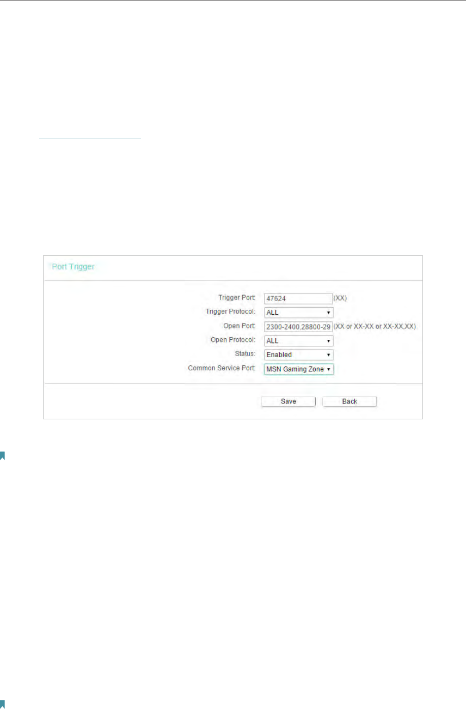Click the 'Open Protocol:' label
The width and height of the screenshot is (466, 709).
coord(233,340)
